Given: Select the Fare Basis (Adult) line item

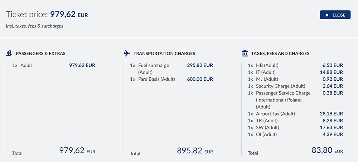Looking at the screenshot, I should [156, 79].
